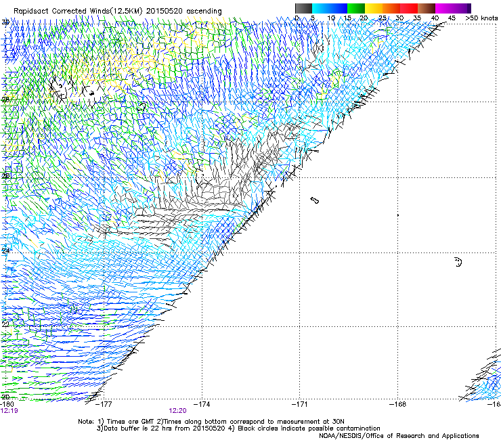Click the cyan 5-10 knots legend segment
Viewport: 501px width, 440px height.
click(x=321, y=8)
